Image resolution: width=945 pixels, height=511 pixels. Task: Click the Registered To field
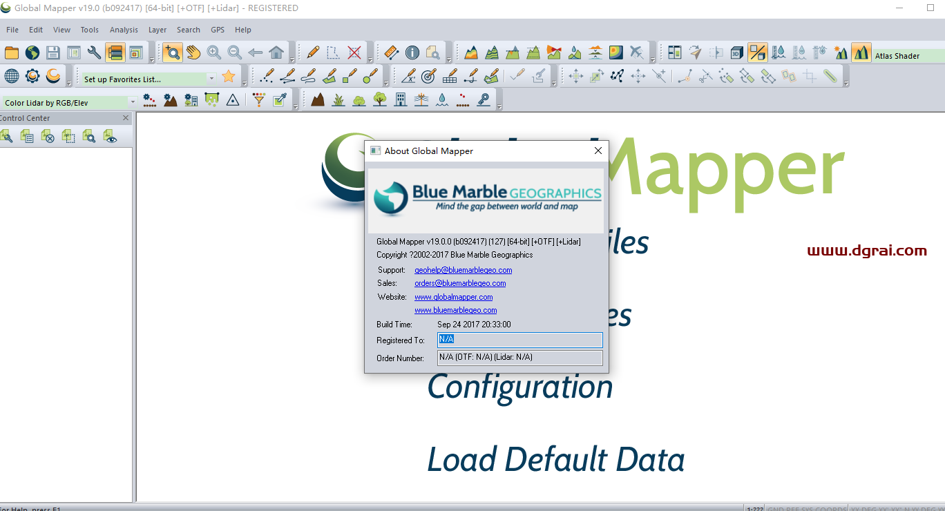tap(520, 340)
